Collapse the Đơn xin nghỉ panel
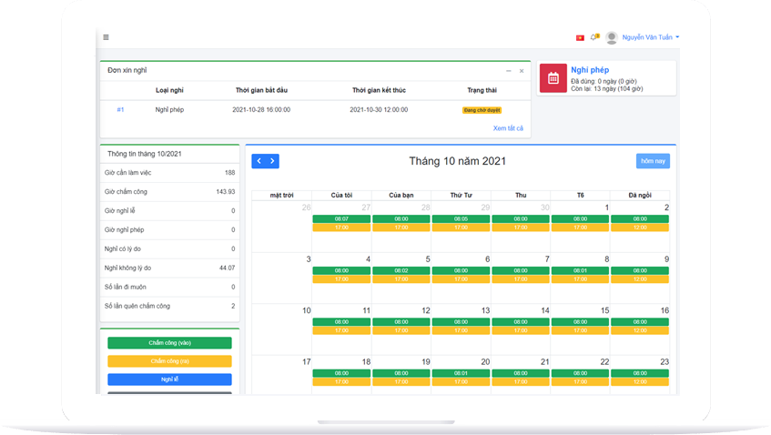This screenshot has width=771, height=435. pyautogui.click(x=509, y=70)
